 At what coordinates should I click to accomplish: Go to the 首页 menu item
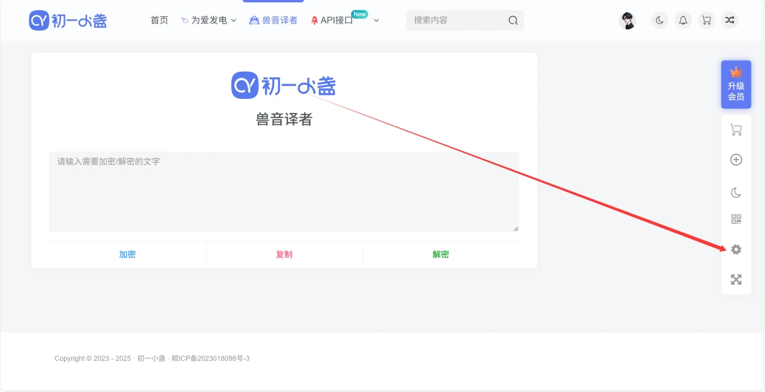click(x=159, y=21)
